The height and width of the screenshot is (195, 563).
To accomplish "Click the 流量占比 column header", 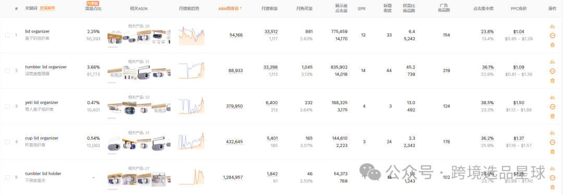I will [x=93, y=8].
